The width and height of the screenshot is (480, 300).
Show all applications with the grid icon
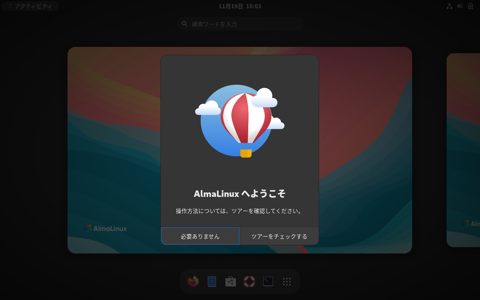[287, 282]
